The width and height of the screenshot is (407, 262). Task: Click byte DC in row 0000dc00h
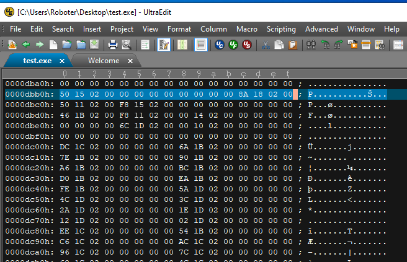pos(65,147)
